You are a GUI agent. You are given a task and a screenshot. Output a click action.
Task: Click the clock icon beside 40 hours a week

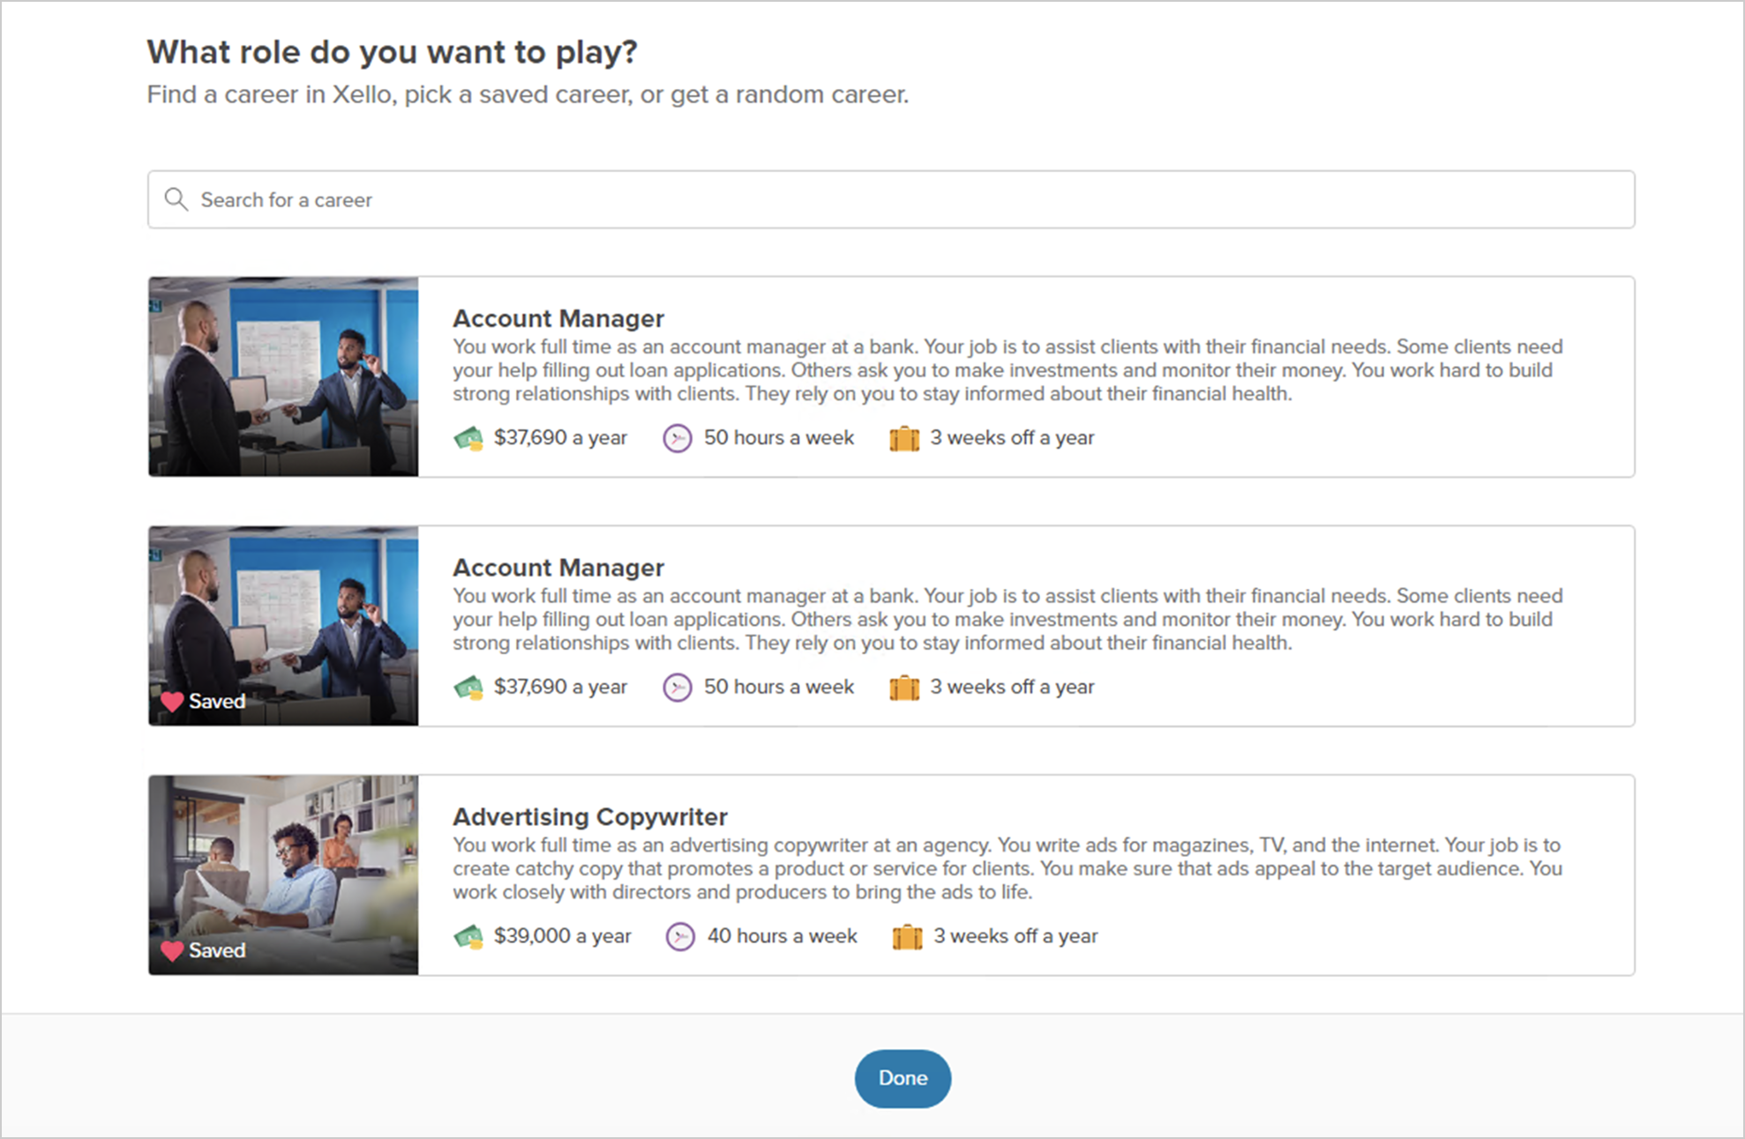tap(679, 936)
